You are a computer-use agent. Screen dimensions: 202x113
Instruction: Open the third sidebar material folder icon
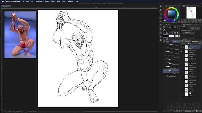[161, 14]
